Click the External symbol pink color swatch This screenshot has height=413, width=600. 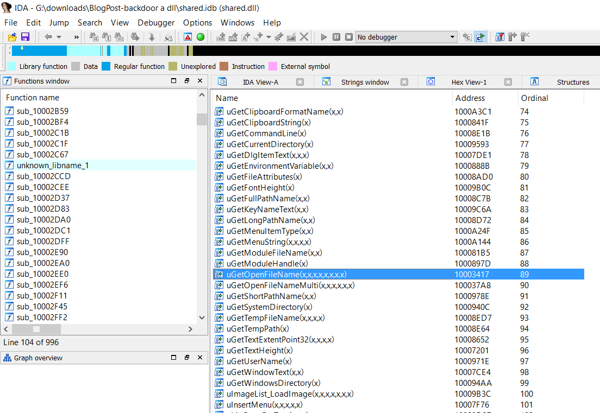(273, 66)
